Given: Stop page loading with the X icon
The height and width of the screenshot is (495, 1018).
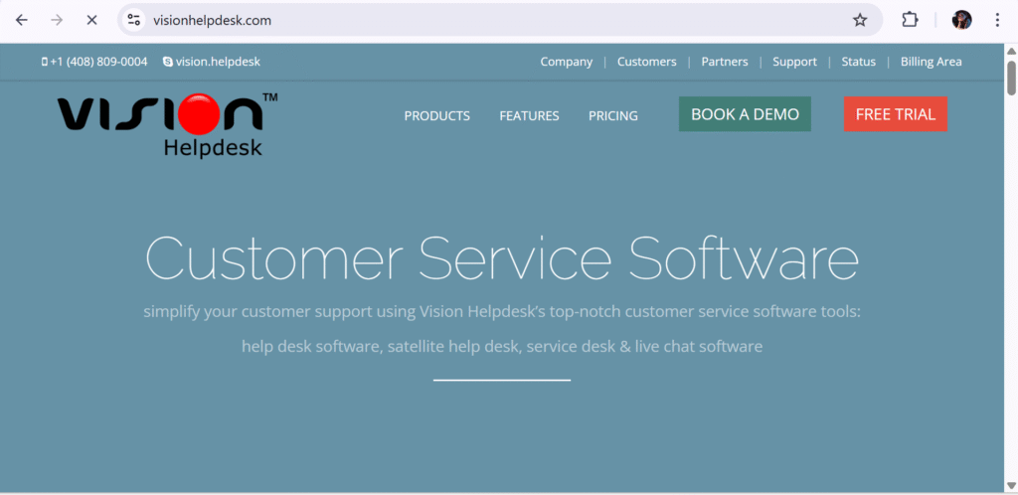Looking at the screenshot, I should [91, 20].
